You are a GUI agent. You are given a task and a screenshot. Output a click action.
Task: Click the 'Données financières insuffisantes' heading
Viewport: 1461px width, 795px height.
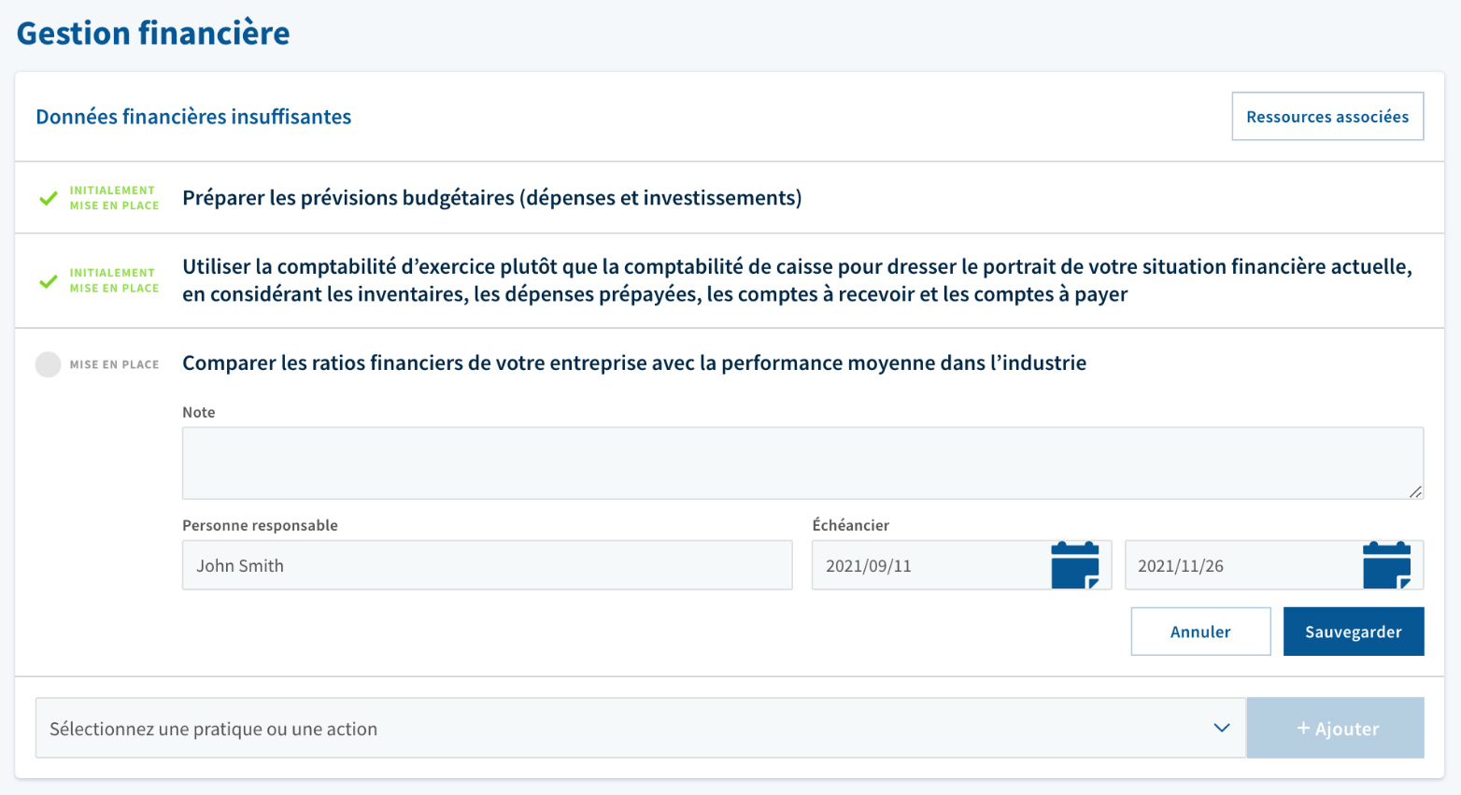[193, 117]
